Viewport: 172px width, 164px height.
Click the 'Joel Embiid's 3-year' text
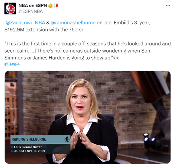pos(127,23)
